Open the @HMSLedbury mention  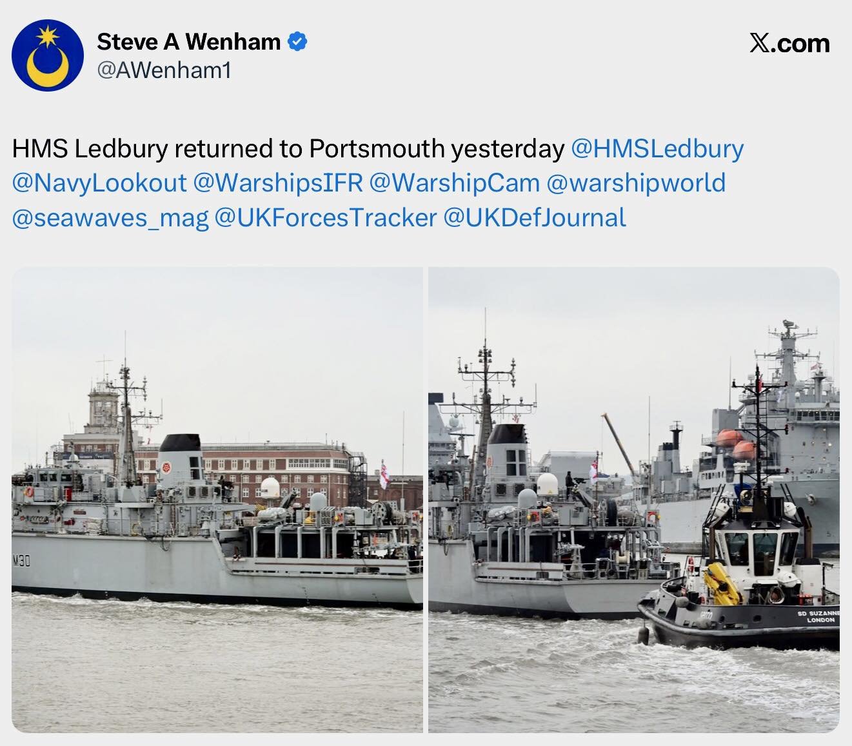coord(658,149)
